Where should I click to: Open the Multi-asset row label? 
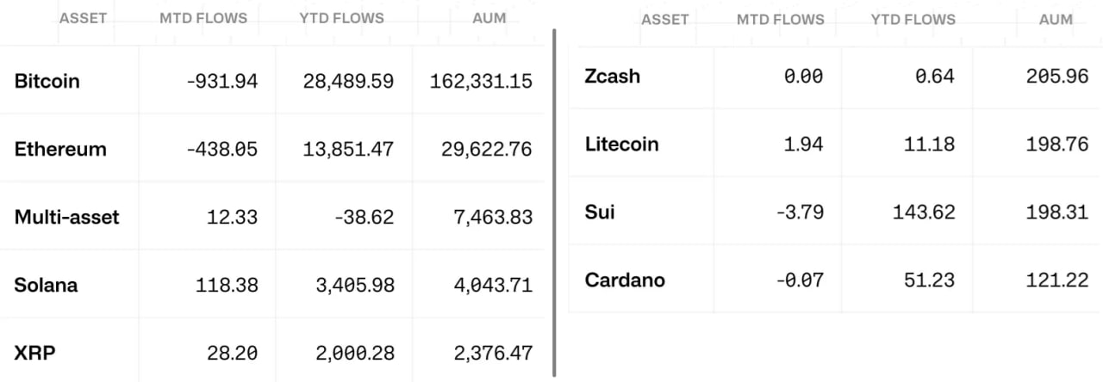[66, 217]
